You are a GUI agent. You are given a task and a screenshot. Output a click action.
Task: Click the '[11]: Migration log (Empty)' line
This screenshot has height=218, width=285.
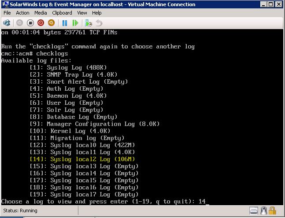tap(77, 138)
